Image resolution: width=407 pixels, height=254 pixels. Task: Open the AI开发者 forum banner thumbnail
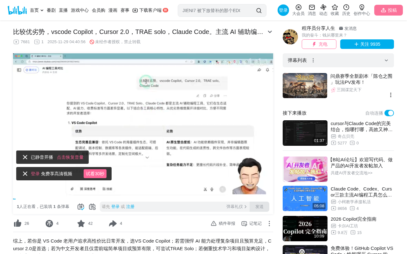pyautogui.click(x=305, y=169)
